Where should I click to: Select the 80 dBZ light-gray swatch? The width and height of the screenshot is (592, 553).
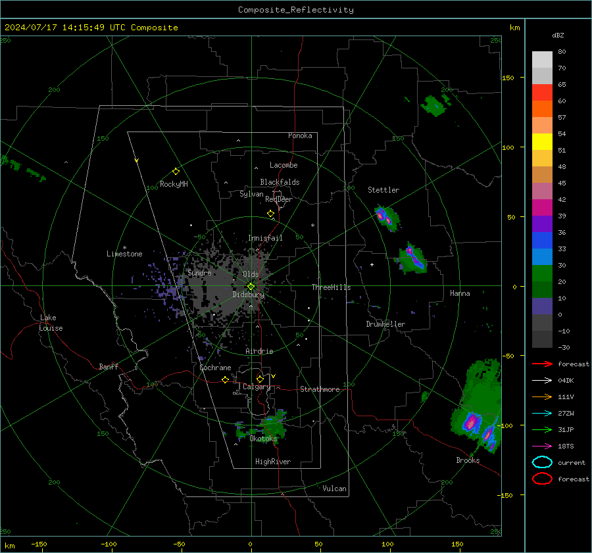click(542, 59)
